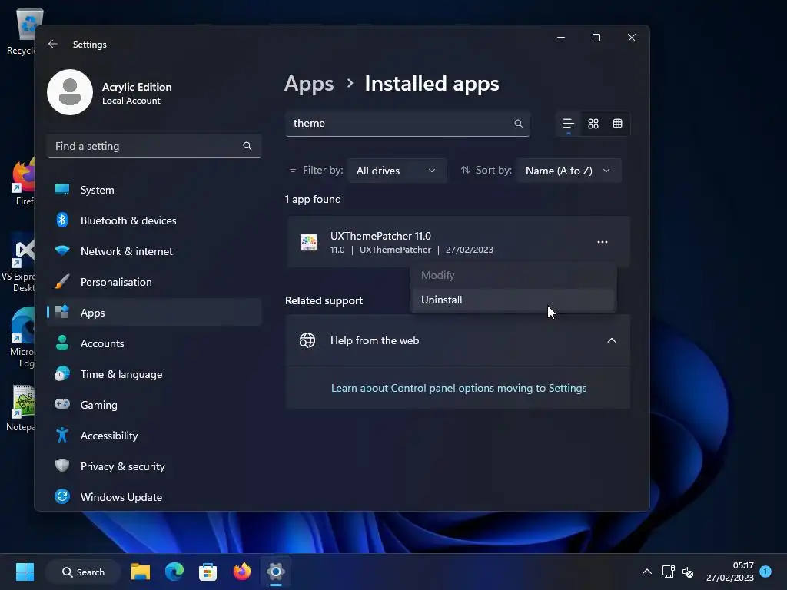
Task: Click the UXThemePatcher 11.0 app name
Action: click(x=380, y=236)
